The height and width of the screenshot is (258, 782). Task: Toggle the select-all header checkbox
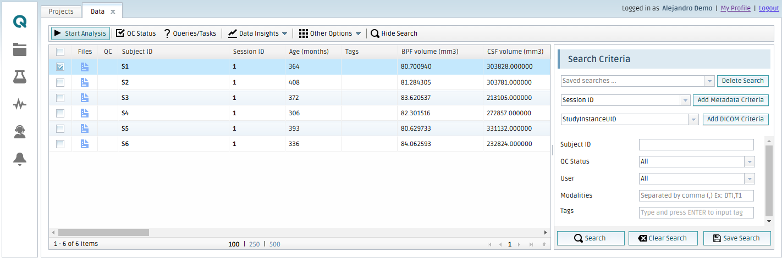click(x=60, y=52)
